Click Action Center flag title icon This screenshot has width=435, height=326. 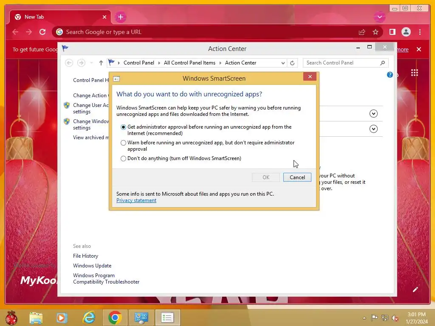[x=65, y=48]
